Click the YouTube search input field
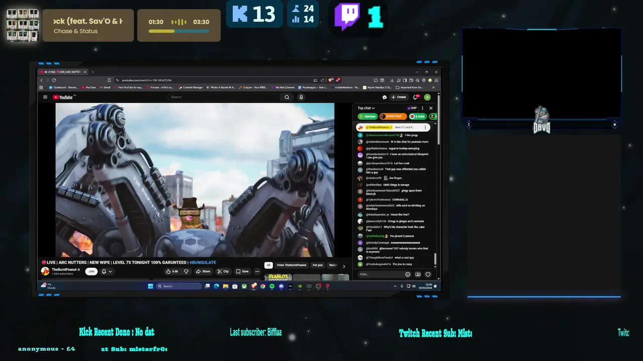This screenshot has width=643, height=361. click(225, 97)
